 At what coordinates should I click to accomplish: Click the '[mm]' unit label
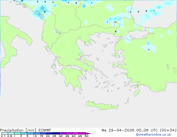[31, 130]
